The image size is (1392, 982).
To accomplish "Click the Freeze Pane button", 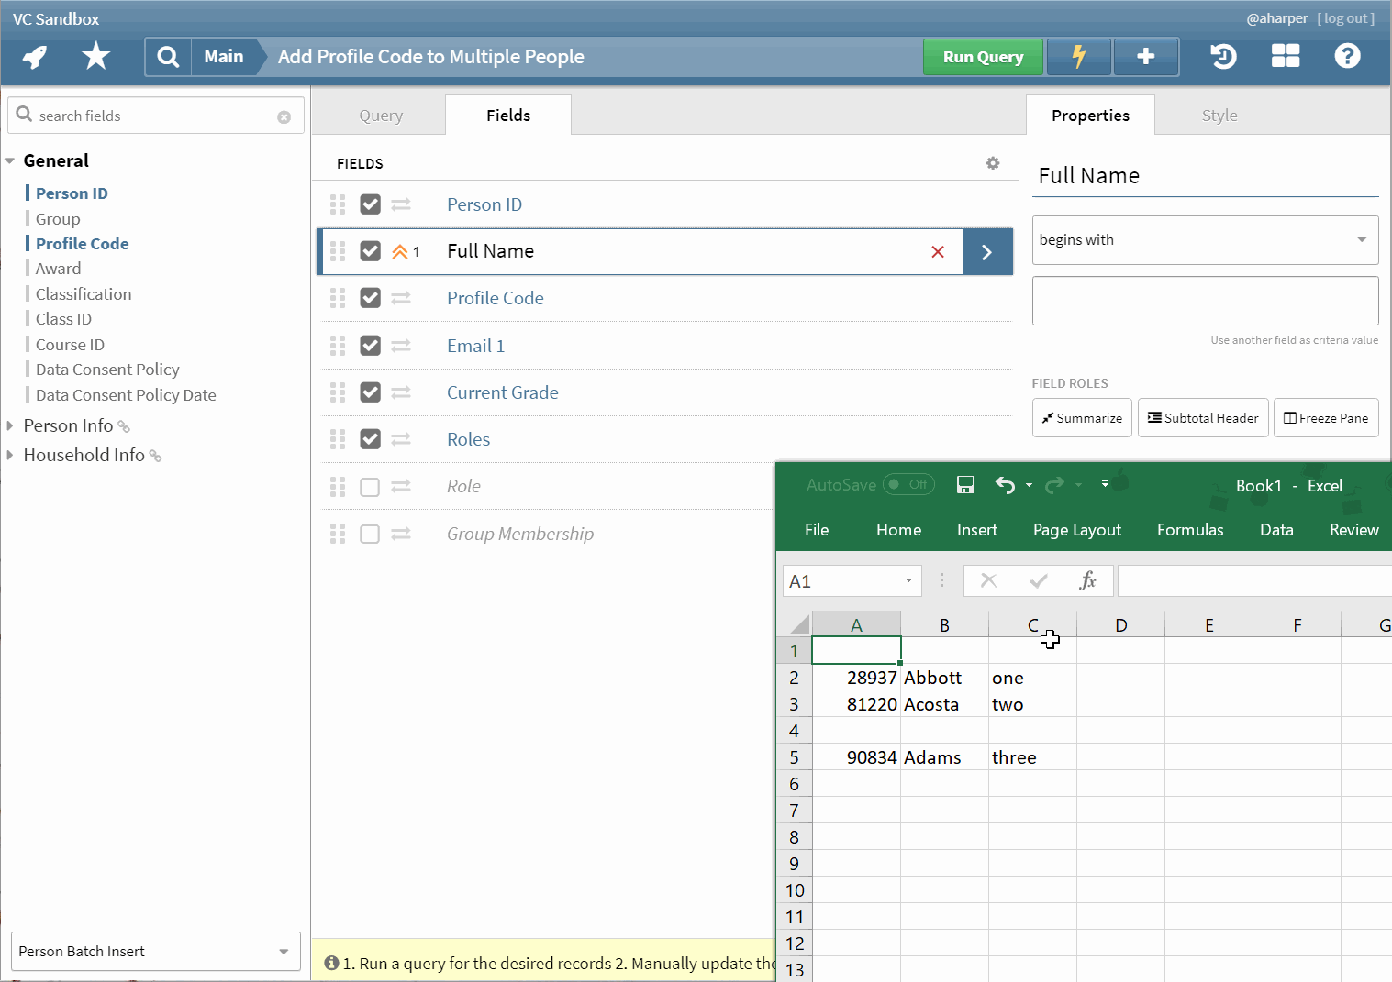I will (1325, 418).
